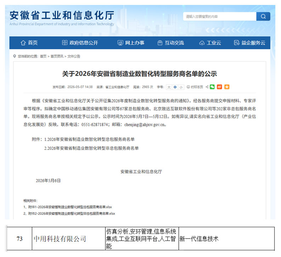281x257 pixels.
Task: Click the home icon beside 首页
Action: [23, 43]
